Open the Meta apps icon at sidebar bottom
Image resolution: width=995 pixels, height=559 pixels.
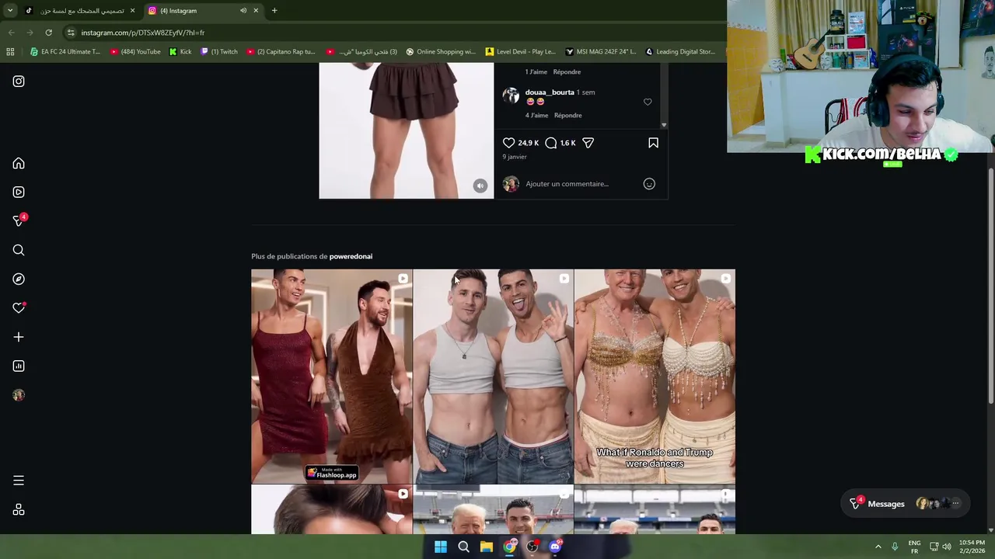(19, 510)
